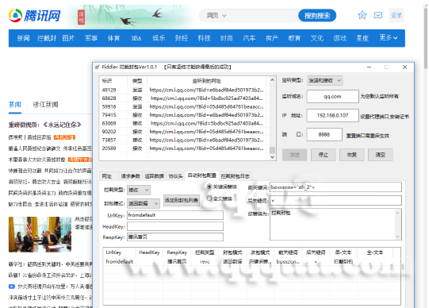Click the up arrow of captured URL list scrollbar

tap(272, 80)
